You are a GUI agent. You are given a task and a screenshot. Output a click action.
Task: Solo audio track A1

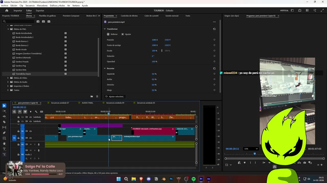point(35,144)
